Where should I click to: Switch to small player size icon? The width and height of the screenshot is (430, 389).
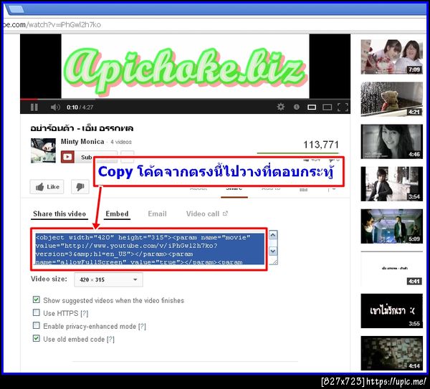pos(312,107)
